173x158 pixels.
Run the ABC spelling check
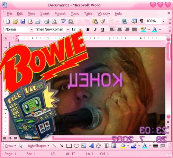64,21
